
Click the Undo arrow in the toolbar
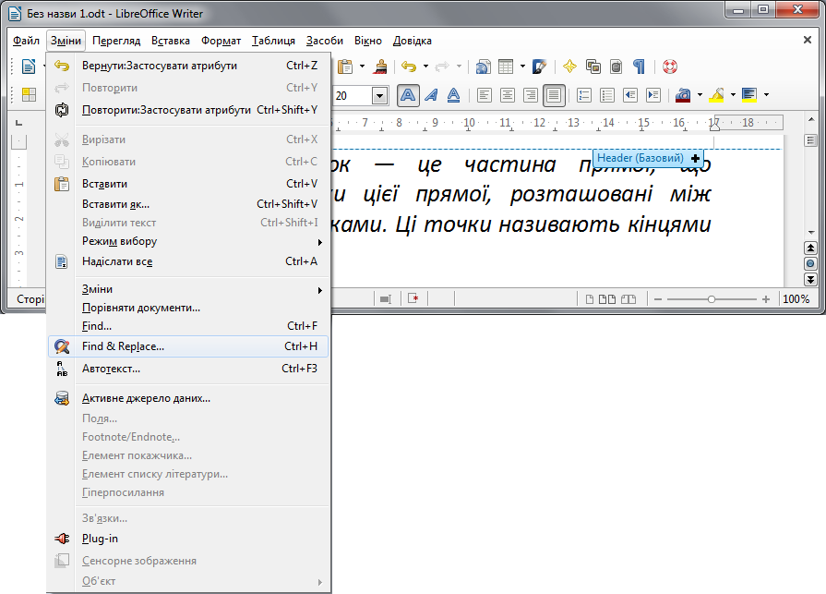(409, 67)
